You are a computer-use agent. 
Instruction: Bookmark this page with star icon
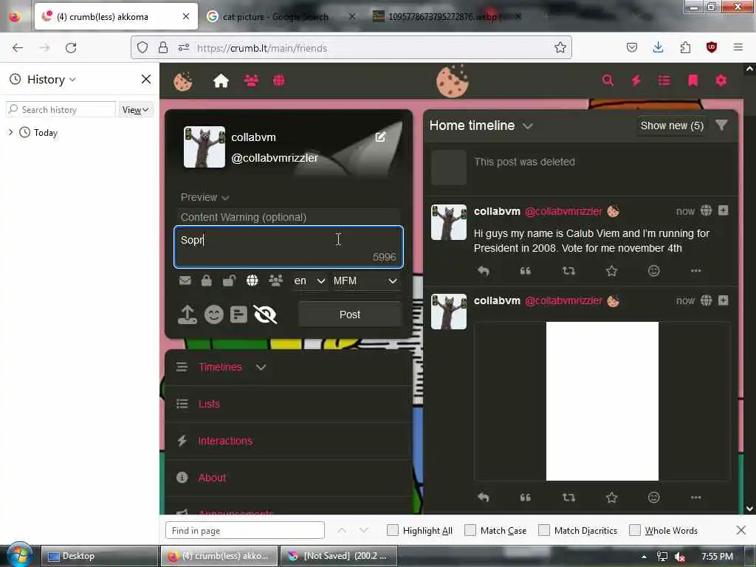[x=560, y=47]
